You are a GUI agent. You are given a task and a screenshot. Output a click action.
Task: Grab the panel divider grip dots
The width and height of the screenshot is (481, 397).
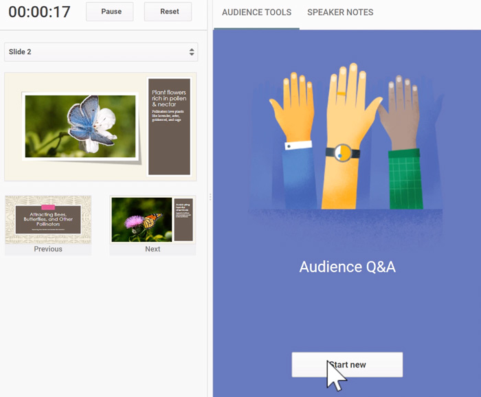pos(210,197)
